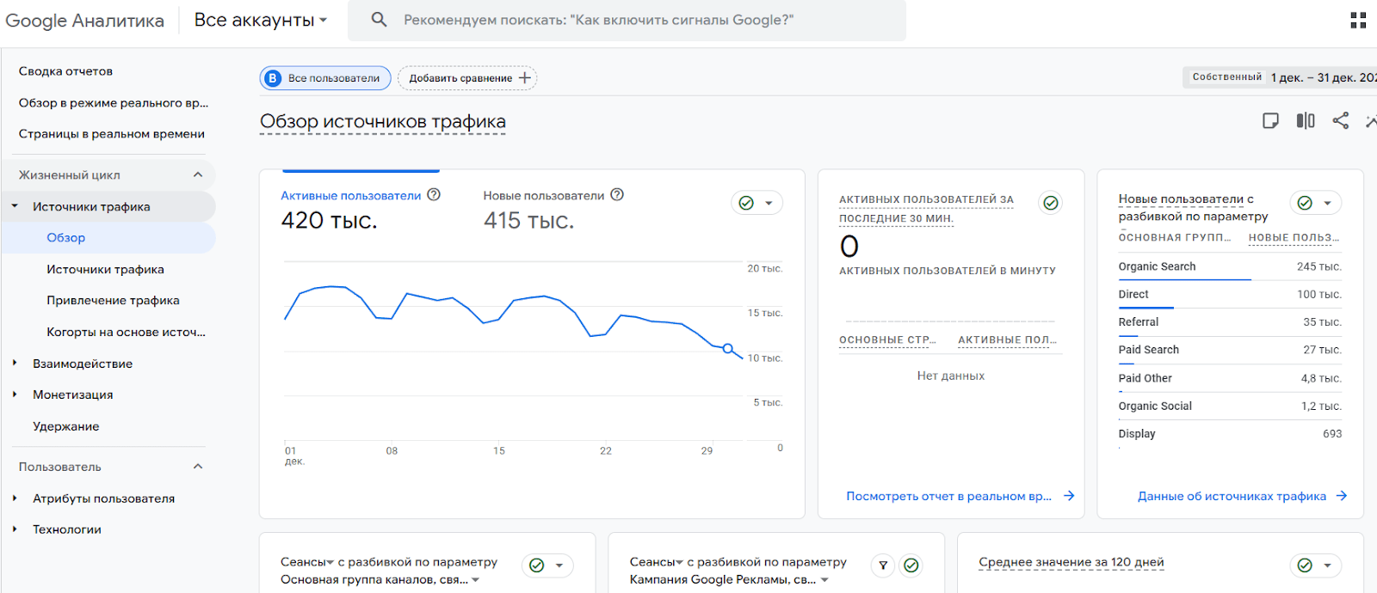Viewport: 1377px width, 593px height.
Task: Click green check in Новые пользователи card
Action: (1305, 203)
